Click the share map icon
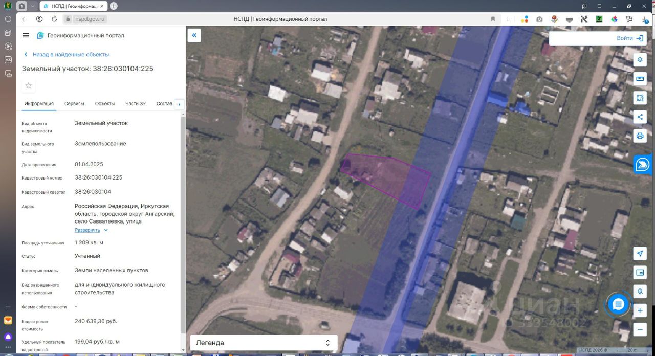 pyautogui.click(x=640, y=117)
